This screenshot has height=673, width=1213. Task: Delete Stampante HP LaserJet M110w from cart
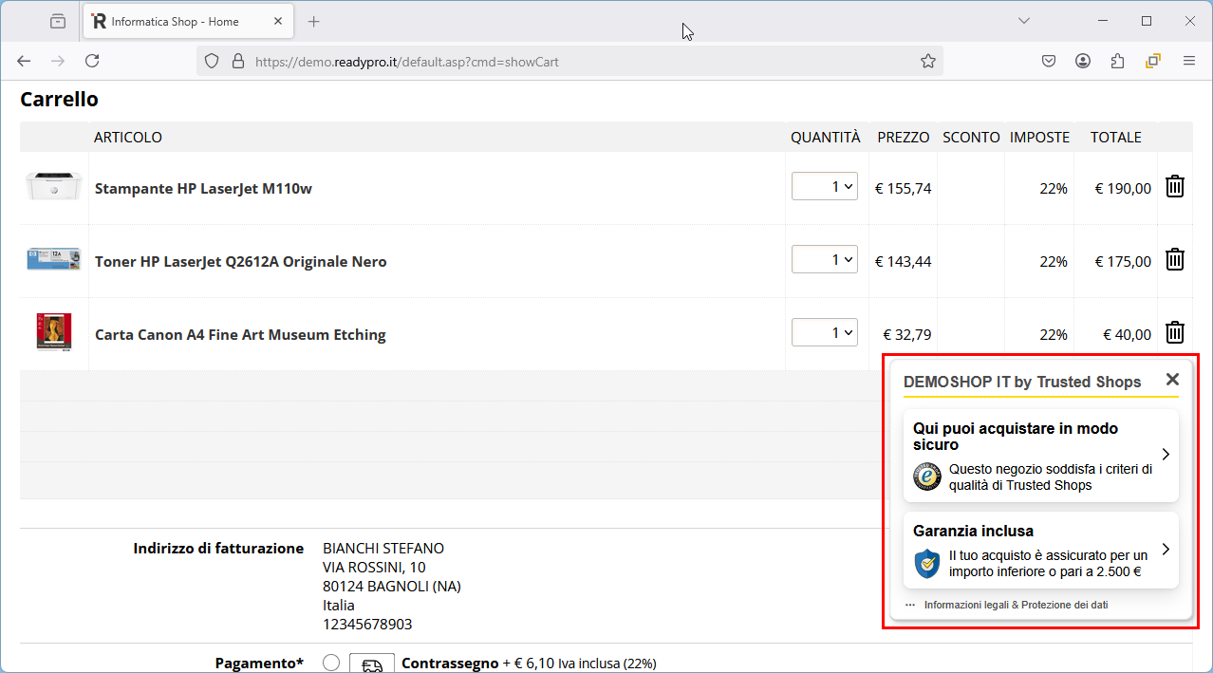(1175, 186)
